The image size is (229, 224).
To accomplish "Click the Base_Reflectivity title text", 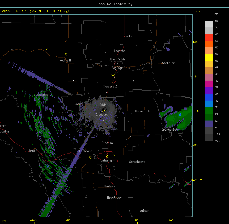I will tap(114, 4).
